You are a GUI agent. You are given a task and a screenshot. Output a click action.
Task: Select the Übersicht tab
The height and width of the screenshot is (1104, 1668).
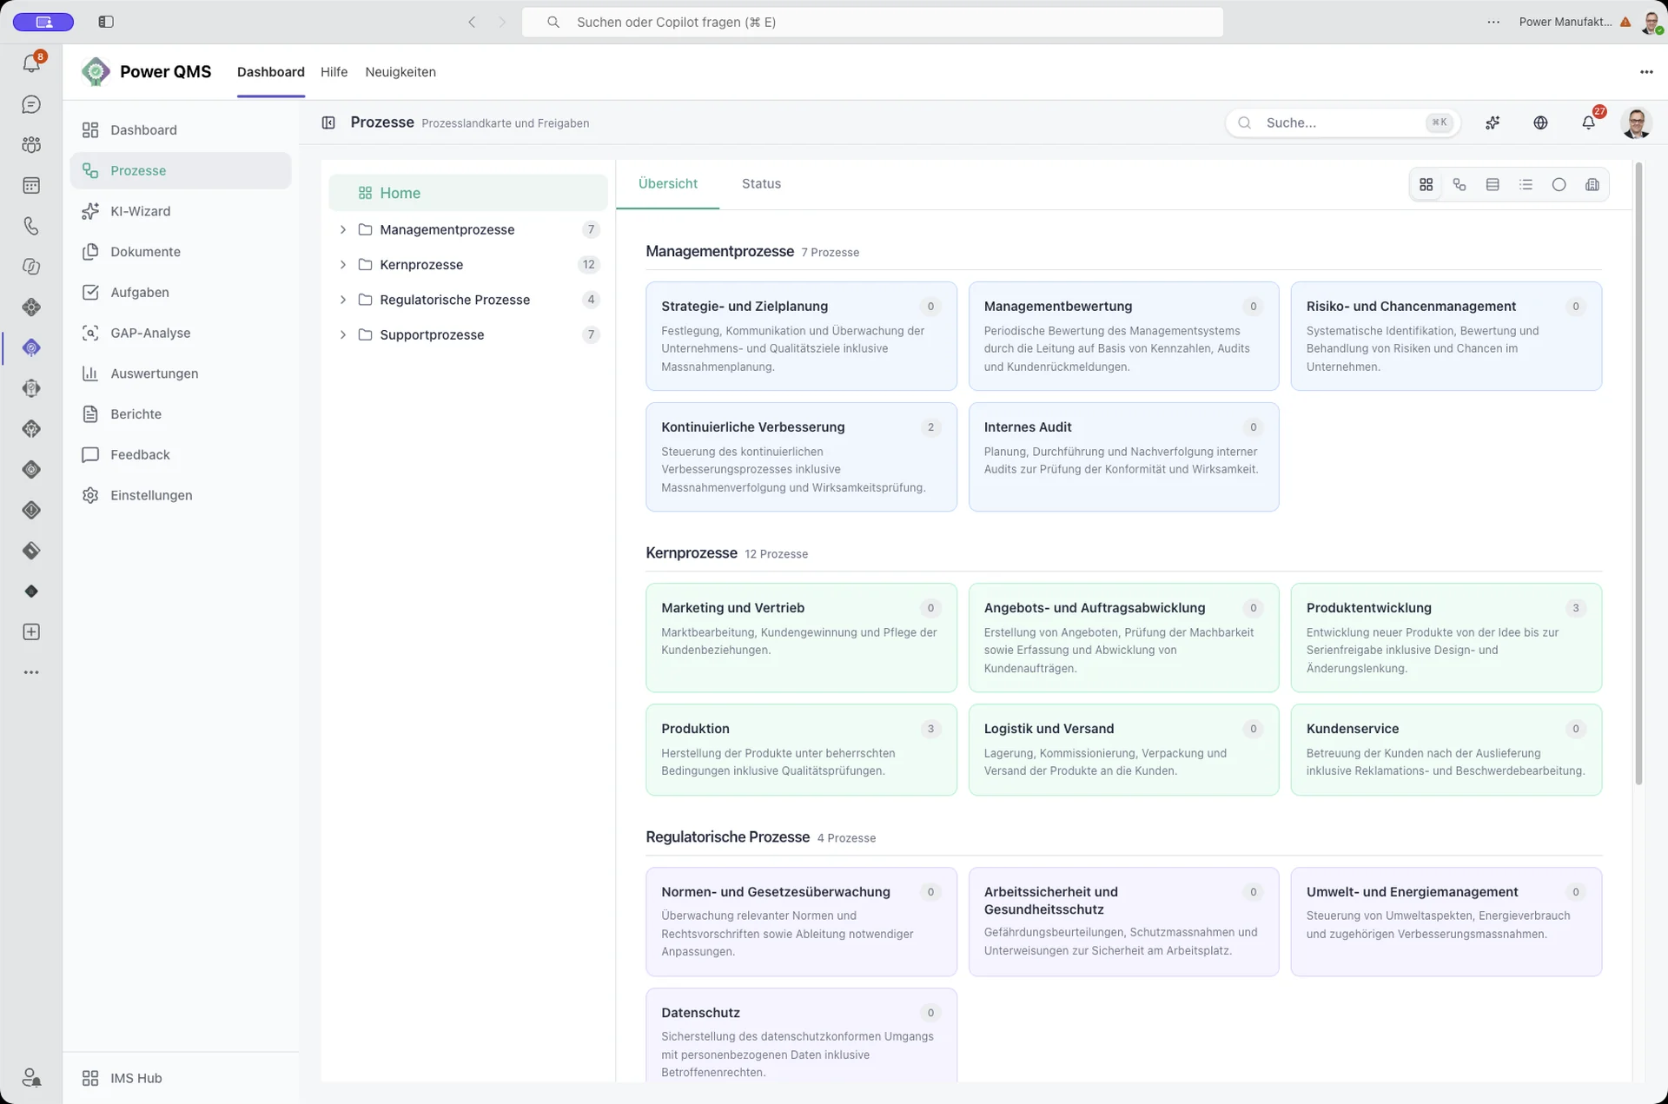tap(667, 183)
